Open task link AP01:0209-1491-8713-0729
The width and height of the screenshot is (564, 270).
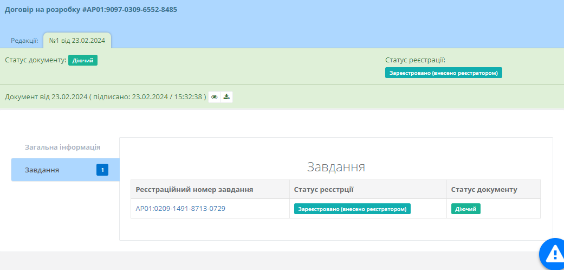[180, 209]
